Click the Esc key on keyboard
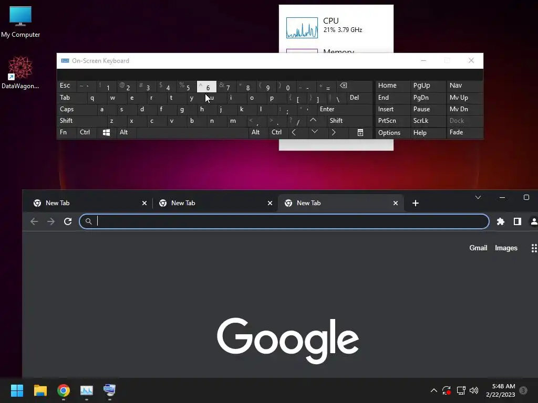 [67, 86]
